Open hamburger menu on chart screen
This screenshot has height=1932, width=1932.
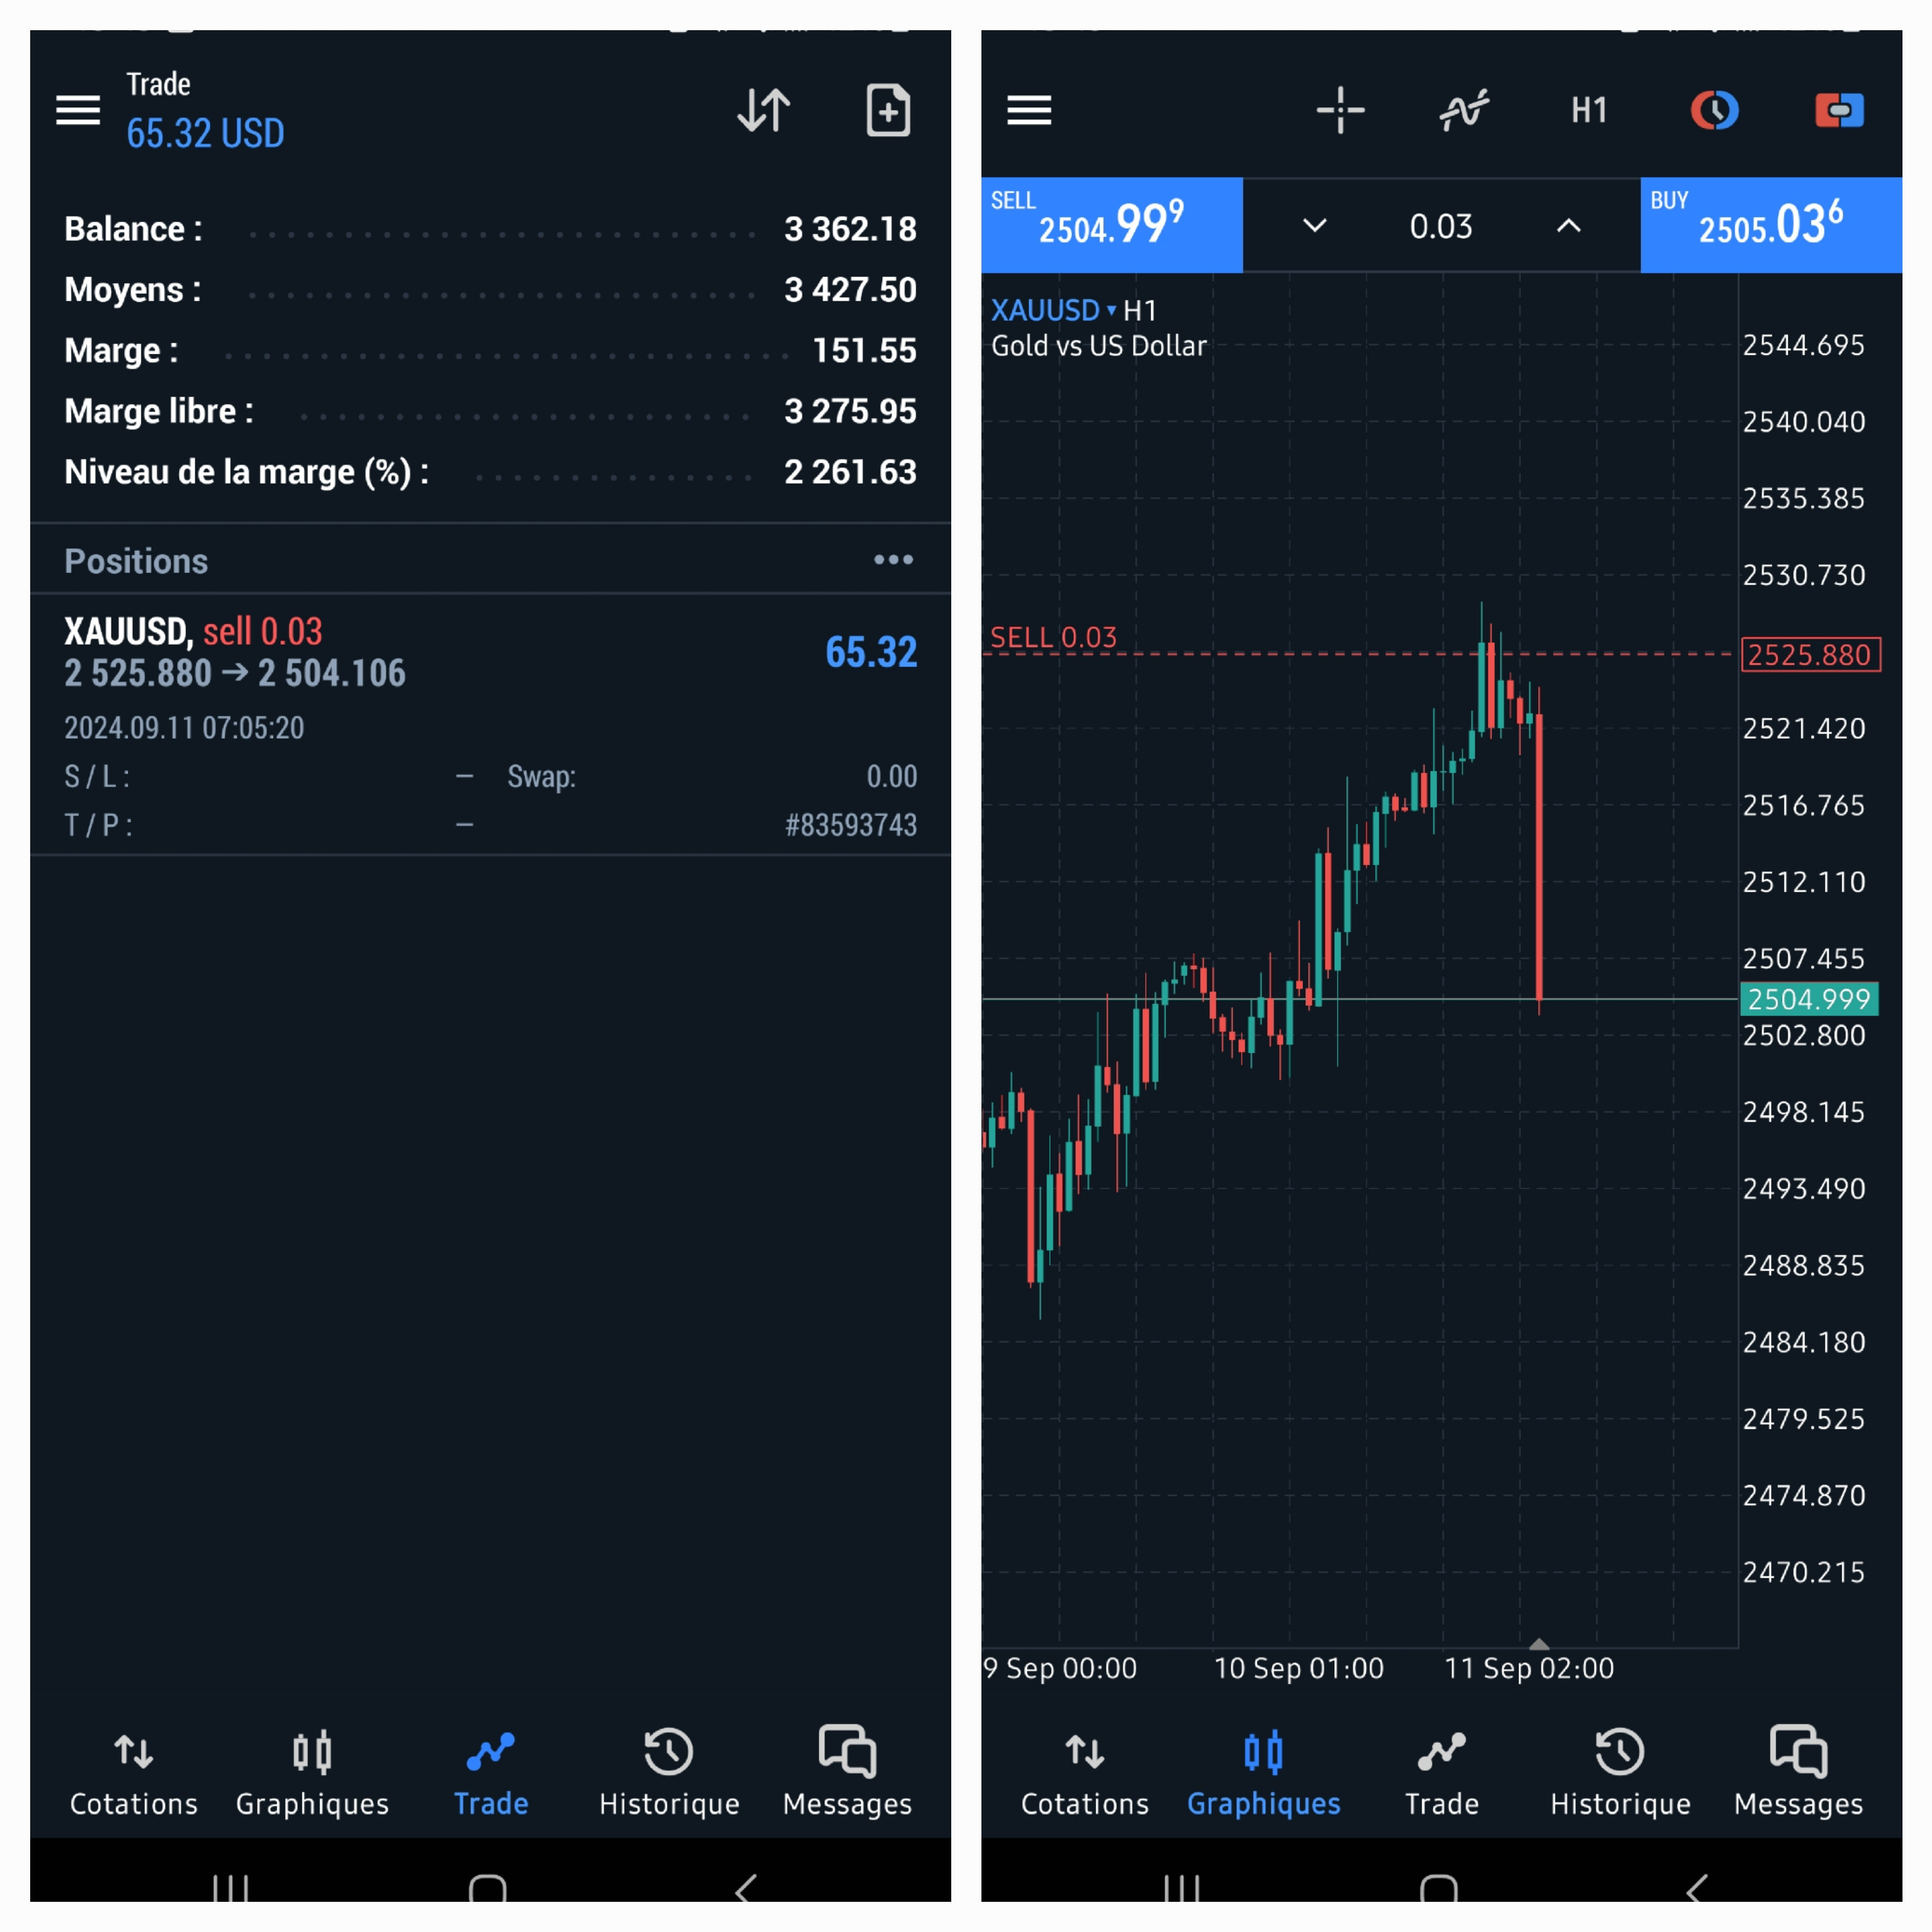(x=1029, y=110)
